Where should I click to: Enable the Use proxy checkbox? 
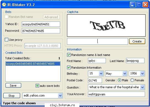coord(6,40)
